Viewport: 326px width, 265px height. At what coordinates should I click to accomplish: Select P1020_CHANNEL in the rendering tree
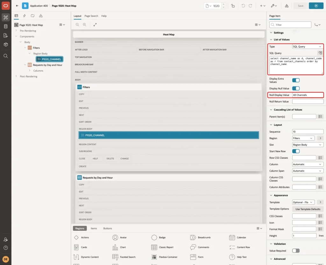[x=49, y=59]
